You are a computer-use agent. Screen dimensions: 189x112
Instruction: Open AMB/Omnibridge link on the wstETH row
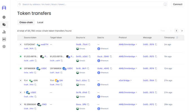click(128, 44)
